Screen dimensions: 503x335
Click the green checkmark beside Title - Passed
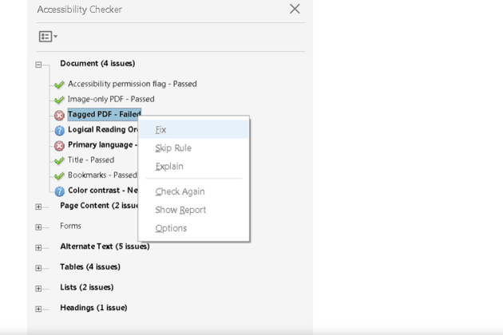point(59,160)
